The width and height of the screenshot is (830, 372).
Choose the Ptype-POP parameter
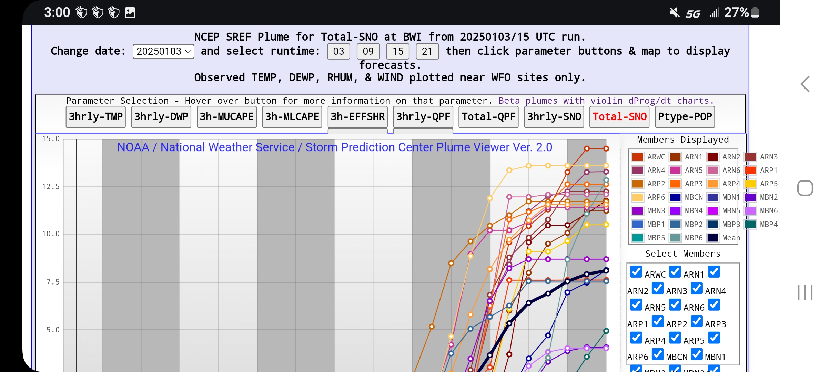pos(685,117)
